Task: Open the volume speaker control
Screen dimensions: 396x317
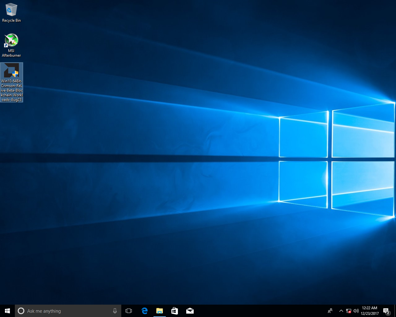Action: tap(356, 311)
